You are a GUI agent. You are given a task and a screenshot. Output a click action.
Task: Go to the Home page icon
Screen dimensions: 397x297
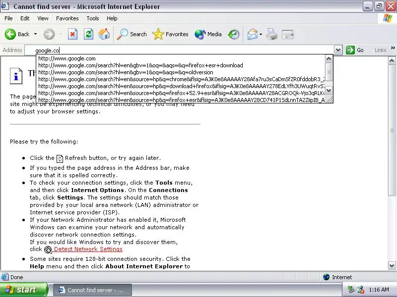click(104, 34)
